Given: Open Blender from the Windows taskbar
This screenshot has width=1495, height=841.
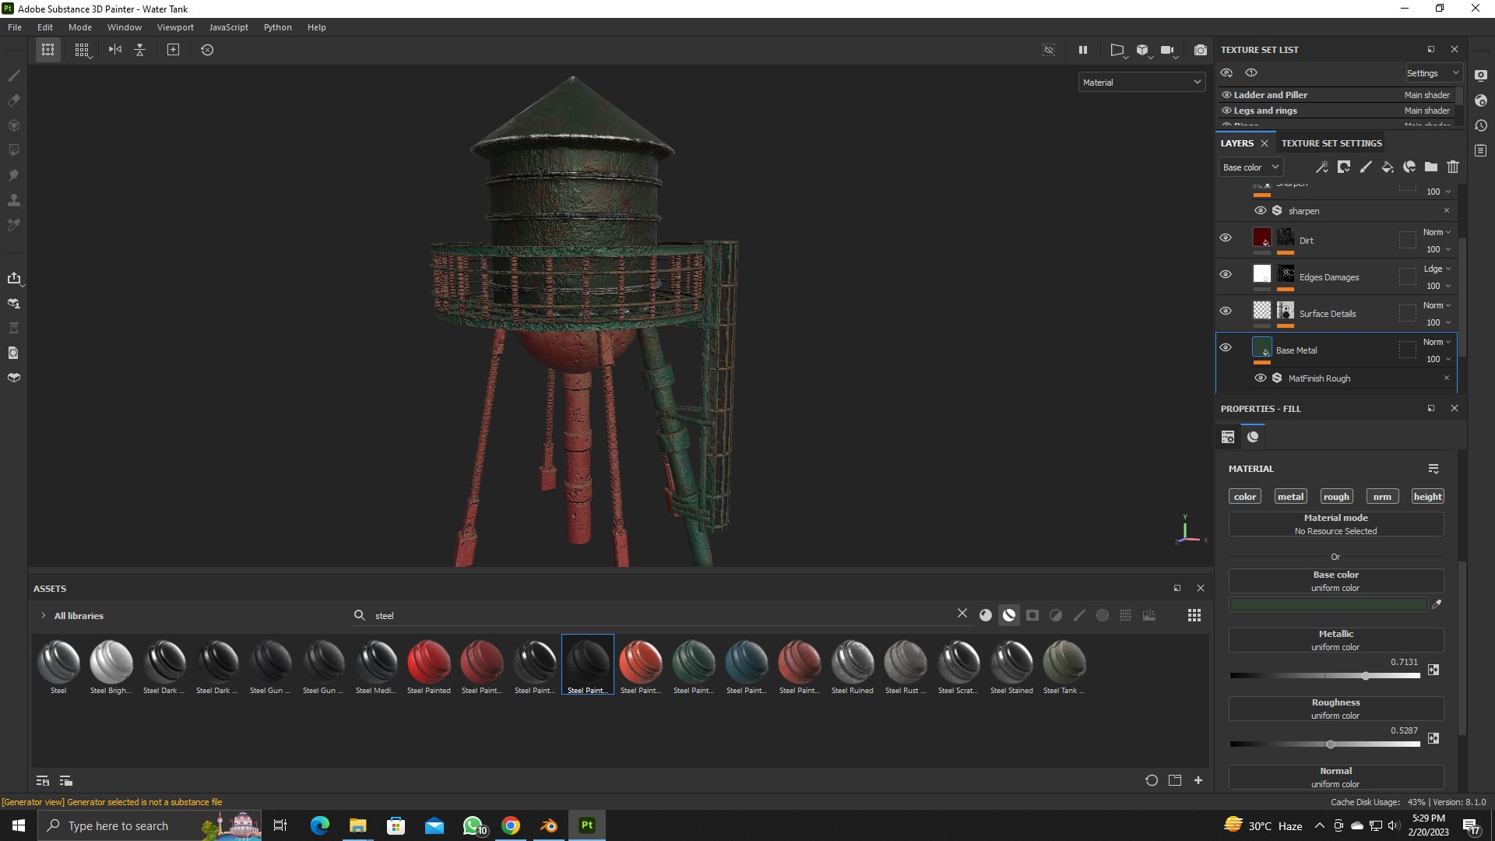Looking at the screenshot, I should point(549,825).
